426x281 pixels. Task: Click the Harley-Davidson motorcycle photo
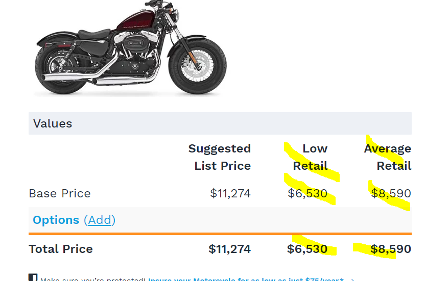[x=131, y=48]
